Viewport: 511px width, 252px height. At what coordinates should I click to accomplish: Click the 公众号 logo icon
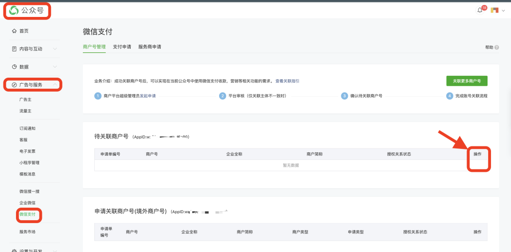14,10
